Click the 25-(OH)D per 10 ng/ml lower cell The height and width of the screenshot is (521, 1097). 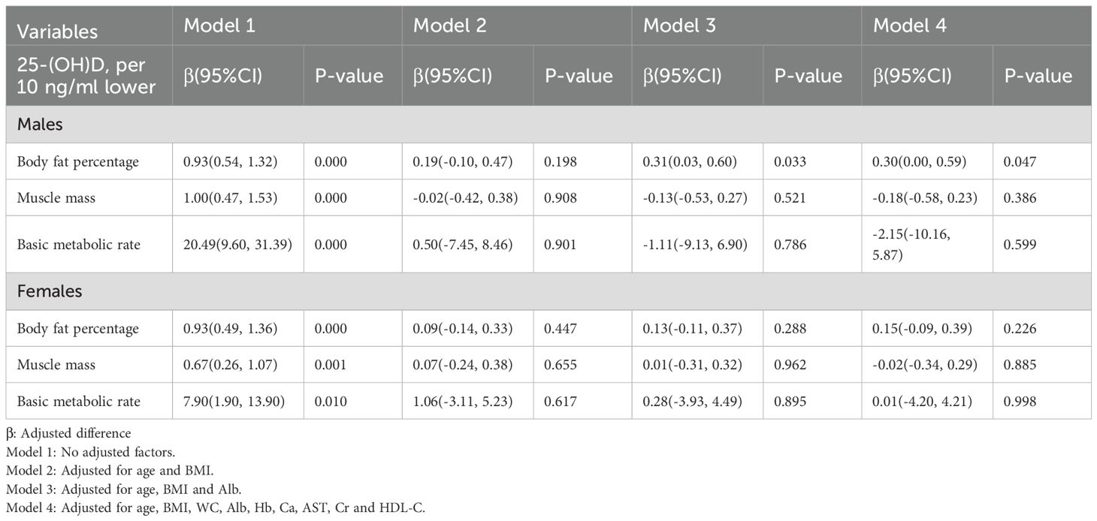click(86, 76)
